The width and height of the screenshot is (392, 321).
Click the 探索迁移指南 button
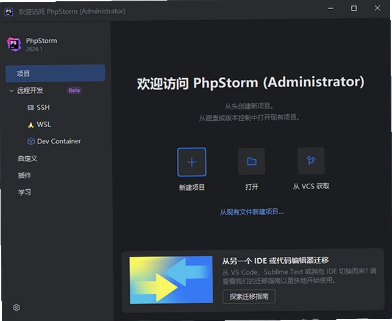pyautogui.click(x=249, y=297)
